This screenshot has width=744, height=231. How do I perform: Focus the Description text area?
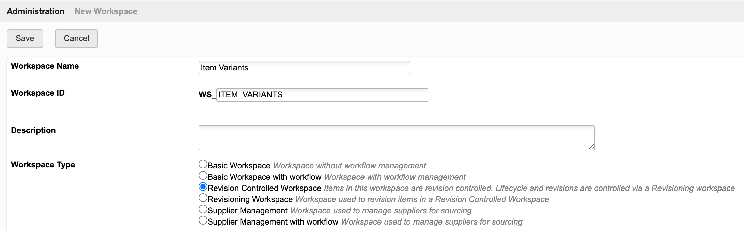pyautogui.click(x=397, y=138)
